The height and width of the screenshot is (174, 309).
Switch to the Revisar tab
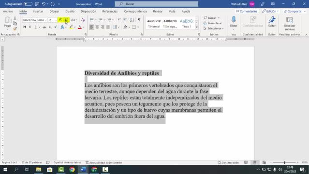158,11
